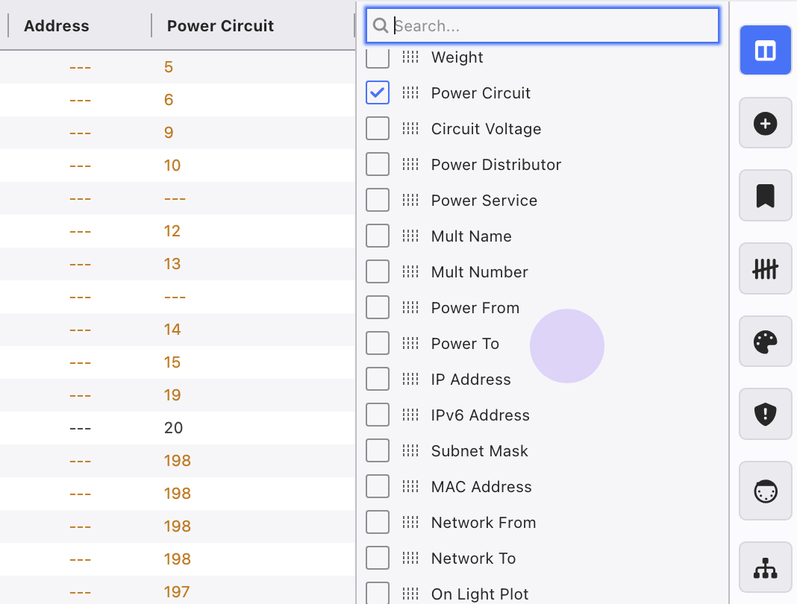Open the DMX connector sidebar icon
The height and width of the screenshot is (604, 797).
[x=765, y=492]
